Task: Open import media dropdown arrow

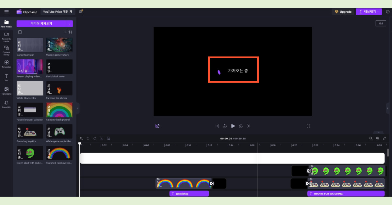Action: tap(69, 24)
